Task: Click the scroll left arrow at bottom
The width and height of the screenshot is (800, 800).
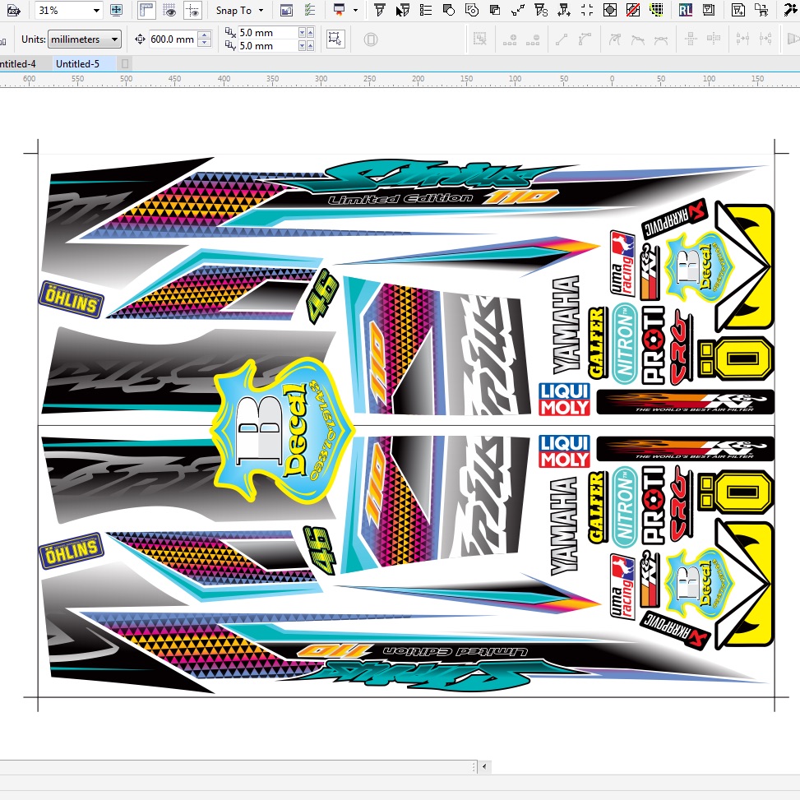Action: coord(484,766)
